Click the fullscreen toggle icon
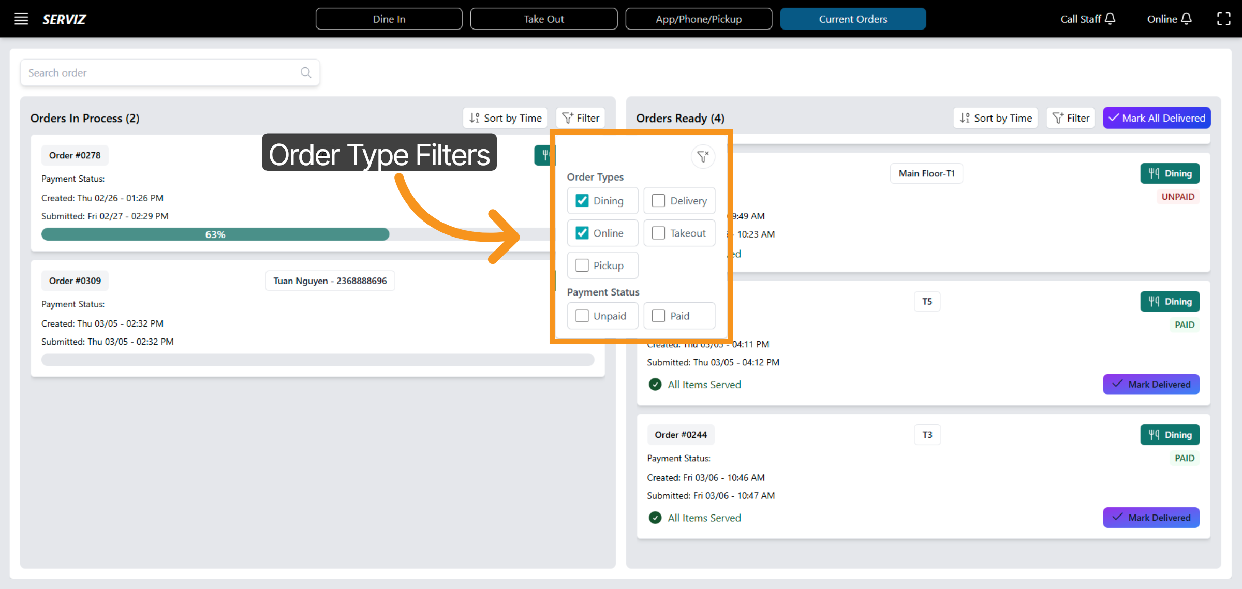The width and height of the screenshot is (1242, 589). (1224, 18)
